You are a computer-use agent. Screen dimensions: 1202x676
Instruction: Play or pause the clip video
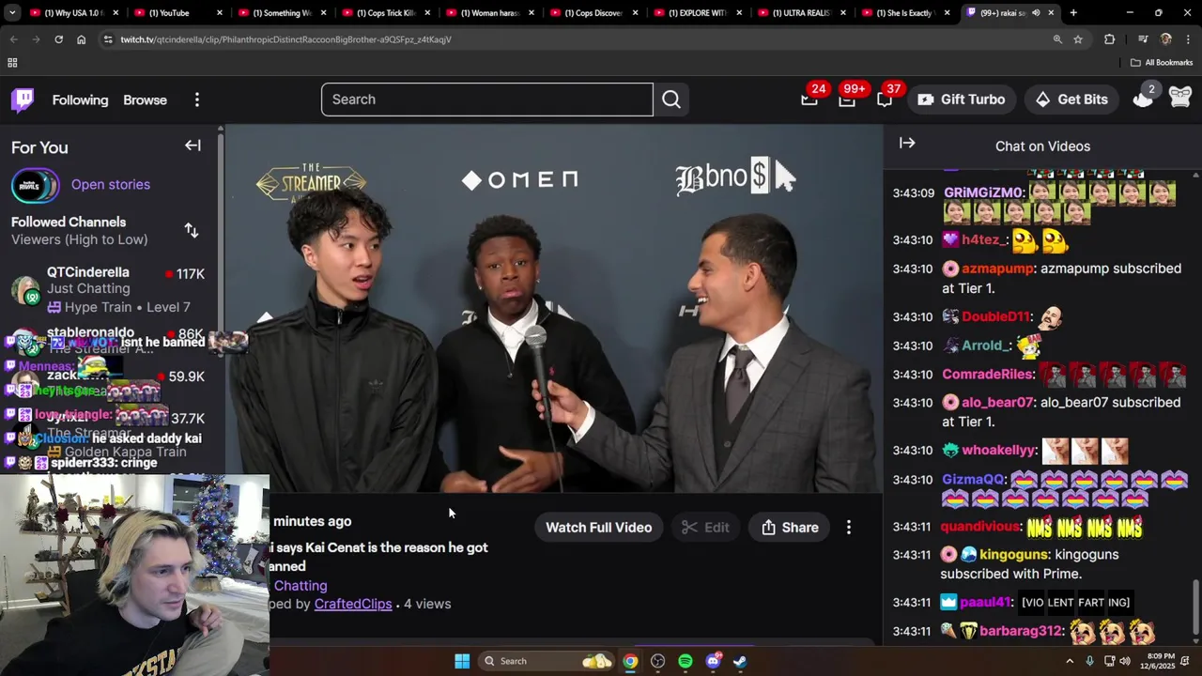pyautogui.click(x=554, y=310)
